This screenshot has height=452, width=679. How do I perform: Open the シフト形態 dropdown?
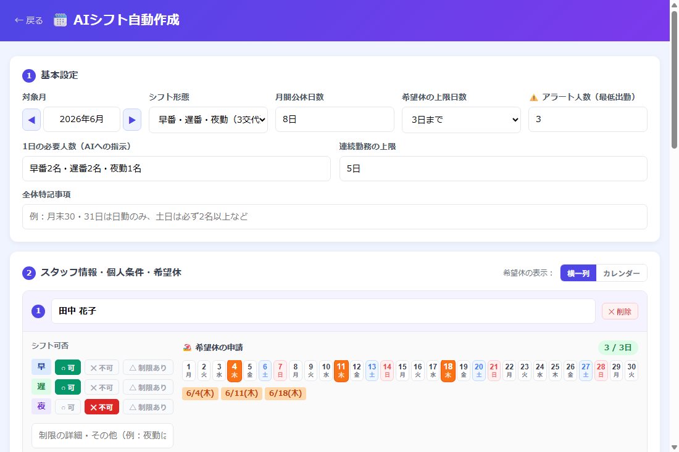[x=208, y=120]
